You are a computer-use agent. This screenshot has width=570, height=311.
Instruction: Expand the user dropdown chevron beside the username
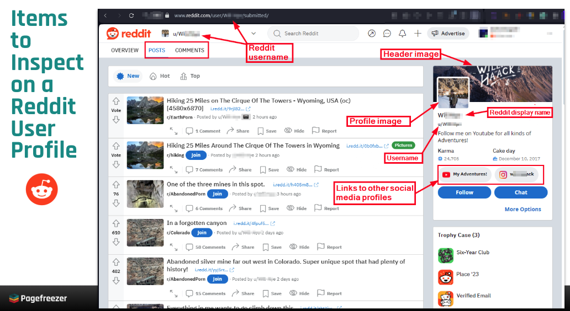coord(254,34)
